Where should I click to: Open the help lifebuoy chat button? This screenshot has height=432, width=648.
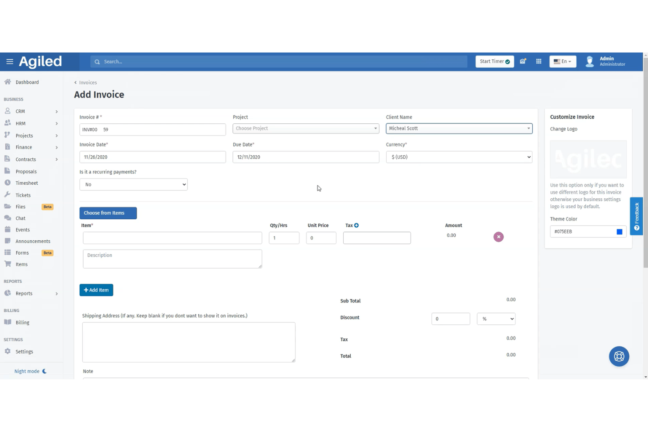click(x=619, y=356)
